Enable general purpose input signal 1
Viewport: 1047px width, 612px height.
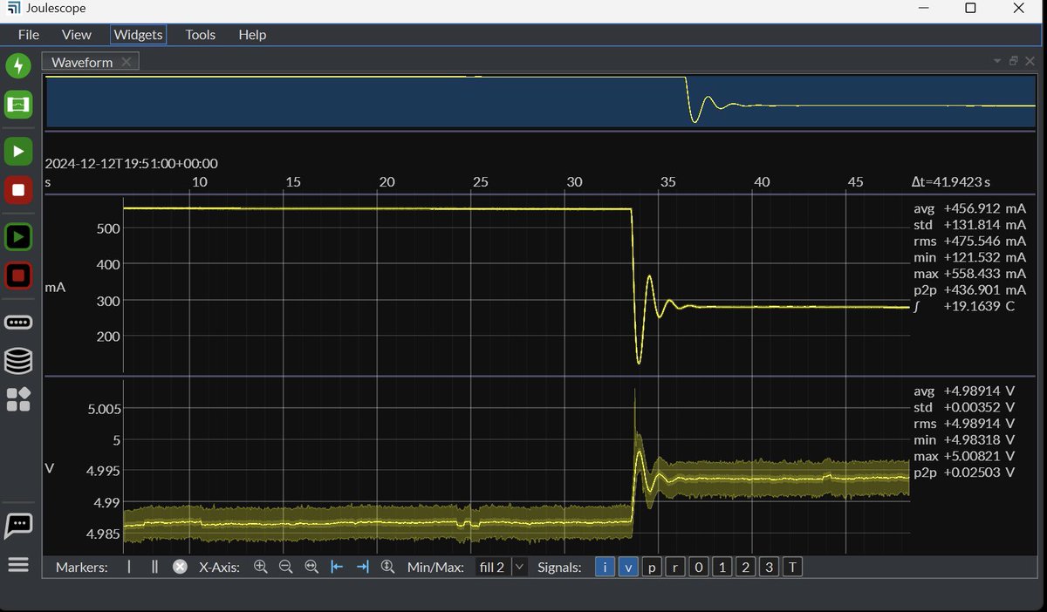(722, 568)
